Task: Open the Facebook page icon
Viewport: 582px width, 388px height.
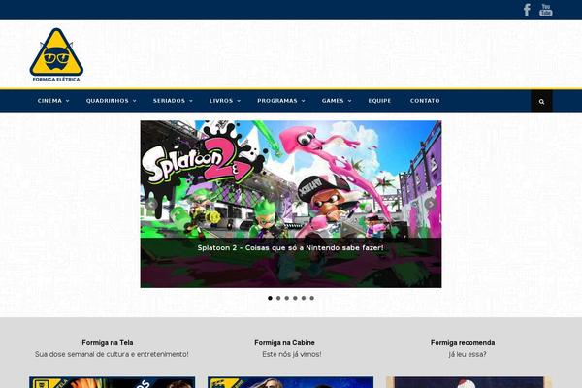Action: [x=527, y=10]
